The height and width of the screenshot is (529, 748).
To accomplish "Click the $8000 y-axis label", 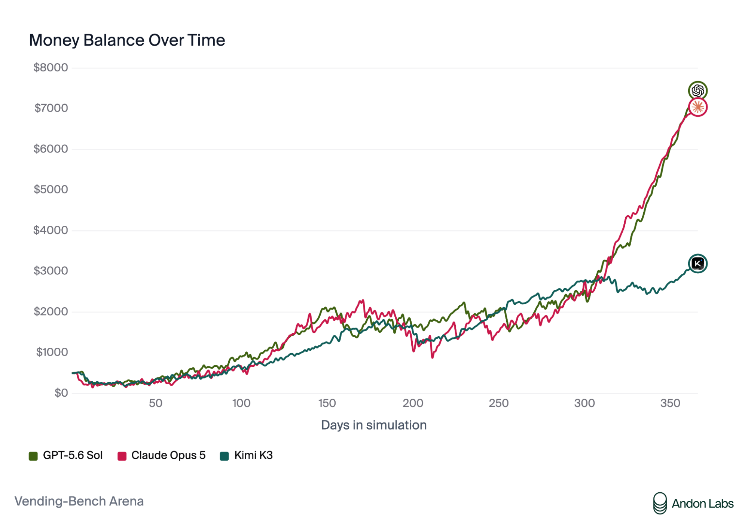I will (x=51, y=68).
